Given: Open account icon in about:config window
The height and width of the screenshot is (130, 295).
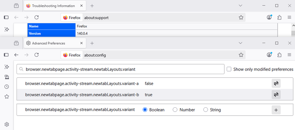Looking at the screenshot, I should click(269, 55).
